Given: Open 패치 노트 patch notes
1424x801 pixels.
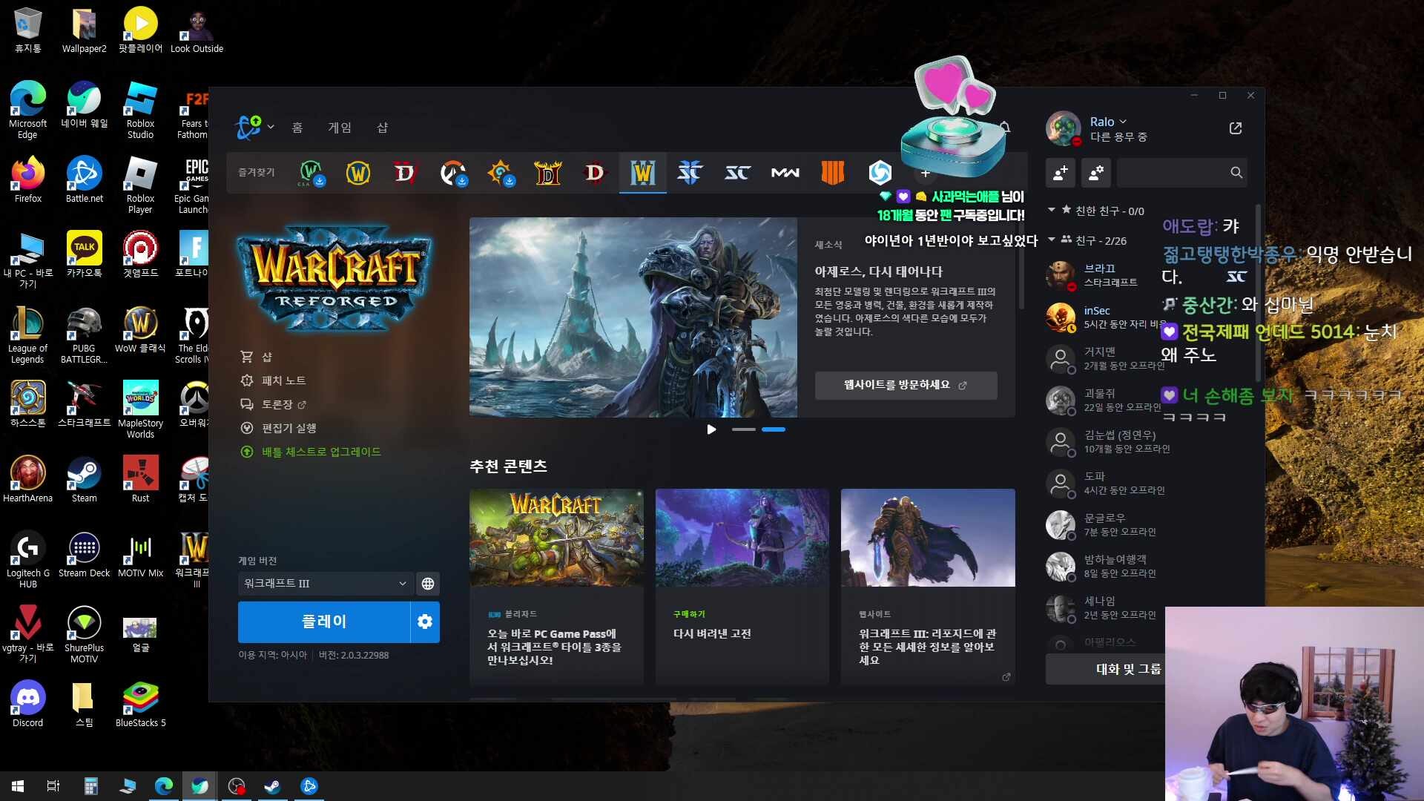Looking at the screenshot, I should tap(273, 380).
